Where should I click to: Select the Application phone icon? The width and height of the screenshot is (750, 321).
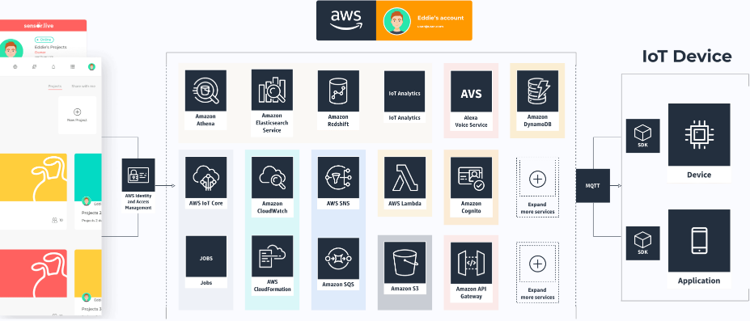699,240
